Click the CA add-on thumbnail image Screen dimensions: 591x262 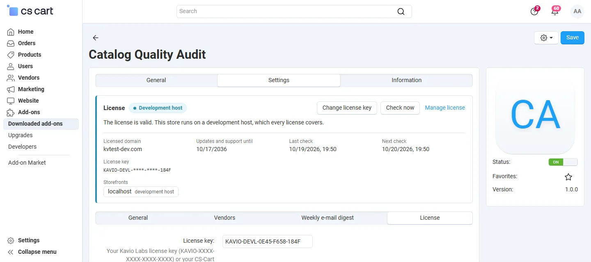point(535,114)
